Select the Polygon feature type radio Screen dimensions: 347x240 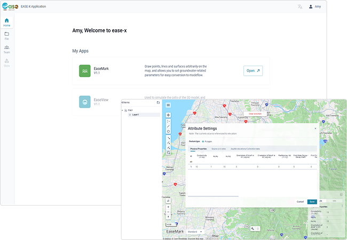coord(203,141)
